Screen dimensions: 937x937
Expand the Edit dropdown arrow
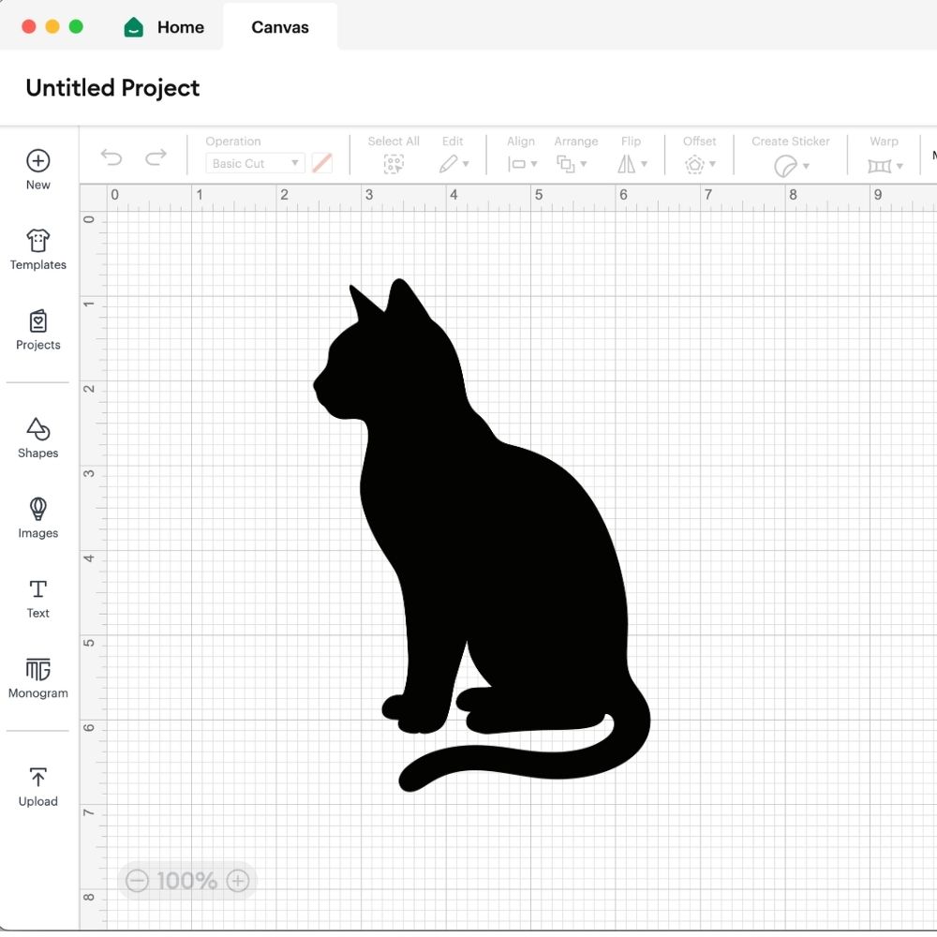[x=466, y=164]
